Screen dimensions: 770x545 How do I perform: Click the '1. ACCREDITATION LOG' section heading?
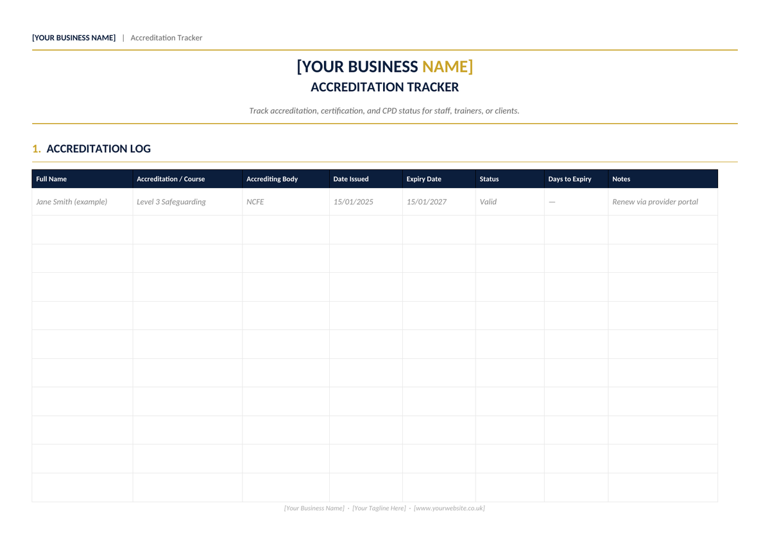click(92, 149)
